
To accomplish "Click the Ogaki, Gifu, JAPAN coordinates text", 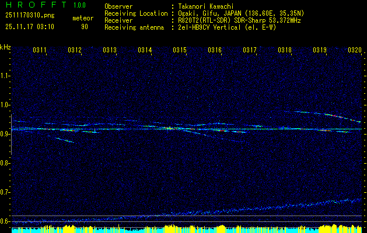I will click(x=241, y=13).
